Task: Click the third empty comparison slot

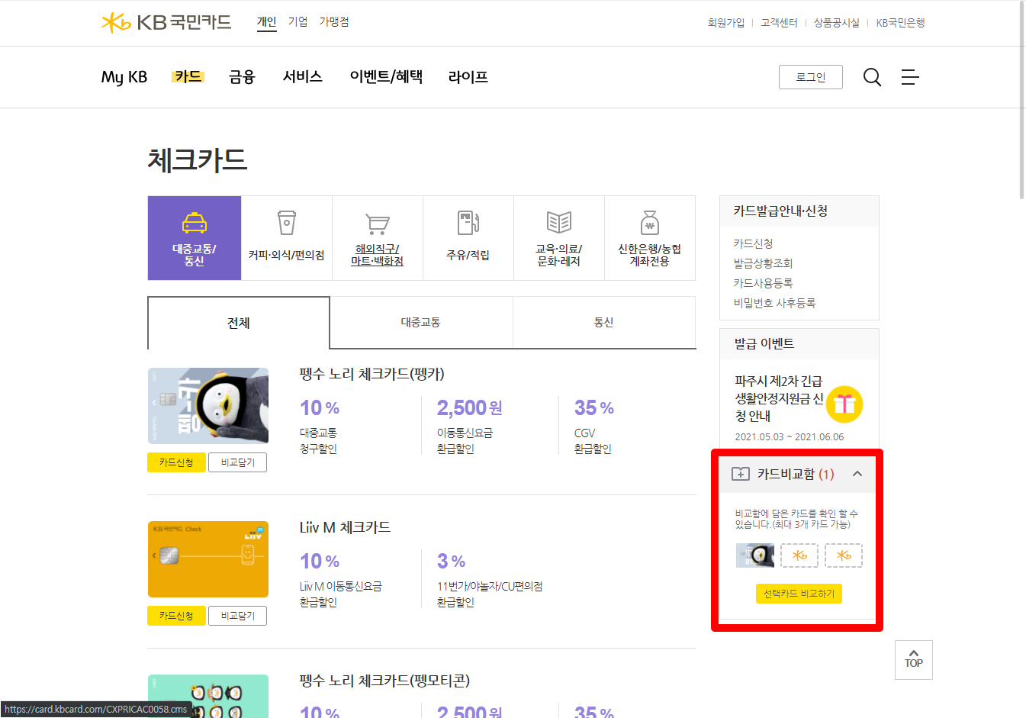Action: pos(844,555)
